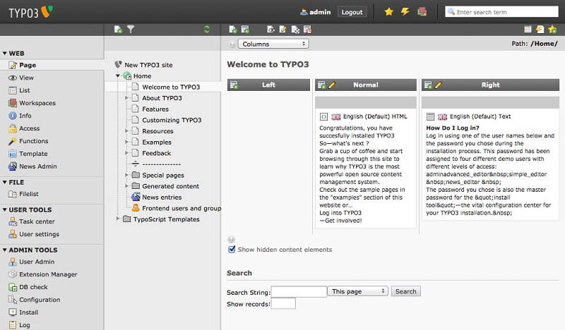Open the workspace icon in top bar
Screen dimensions: 565x330
422,12
